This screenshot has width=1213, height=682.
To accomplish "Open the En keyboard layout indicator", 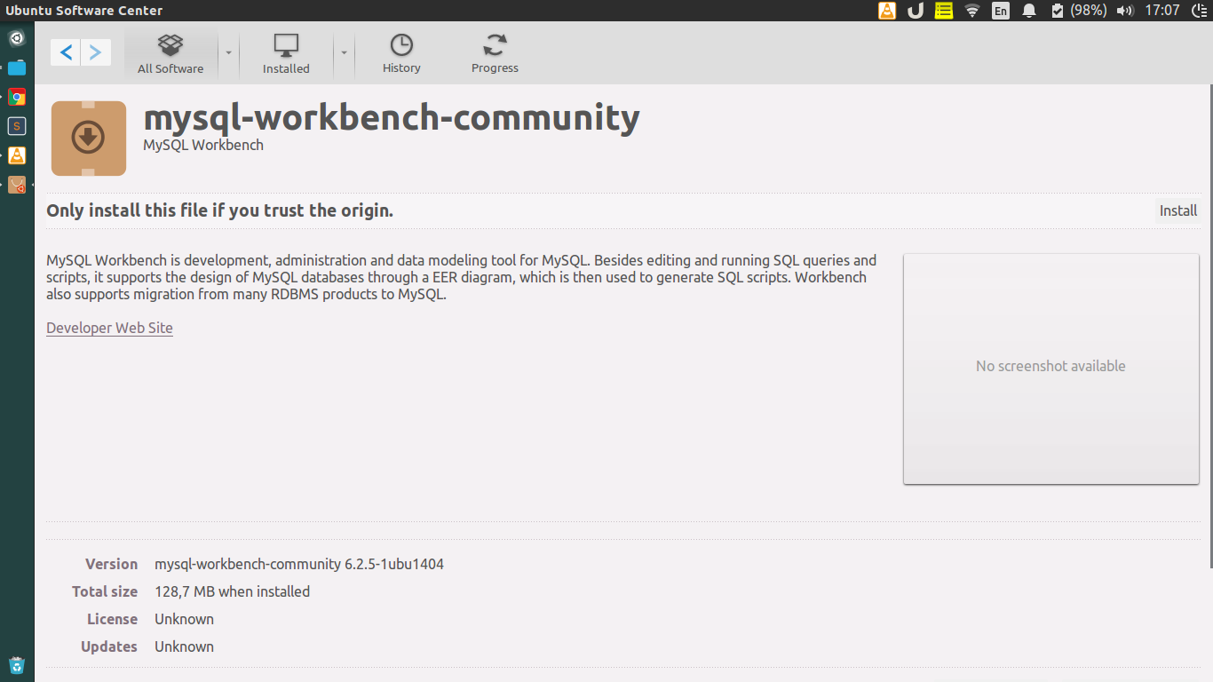I will pyautogui.click(x=1001, y=11).
